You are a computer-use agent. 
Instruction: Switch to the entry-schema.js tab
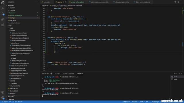coord(77,2)
